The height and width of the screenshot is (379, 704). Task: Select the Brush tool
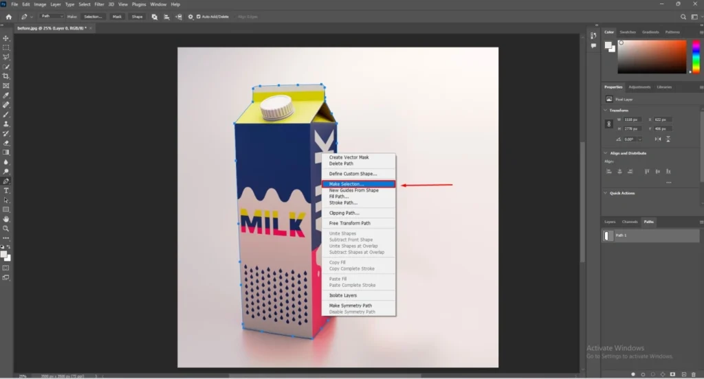[x=5, y=115]
